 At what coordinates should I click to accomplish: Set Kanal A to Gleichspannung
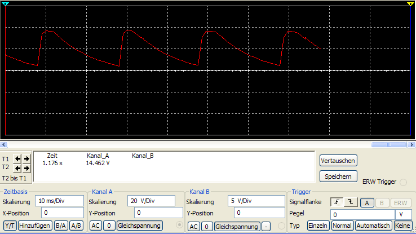pyautogui.click(x=139, y=226)
